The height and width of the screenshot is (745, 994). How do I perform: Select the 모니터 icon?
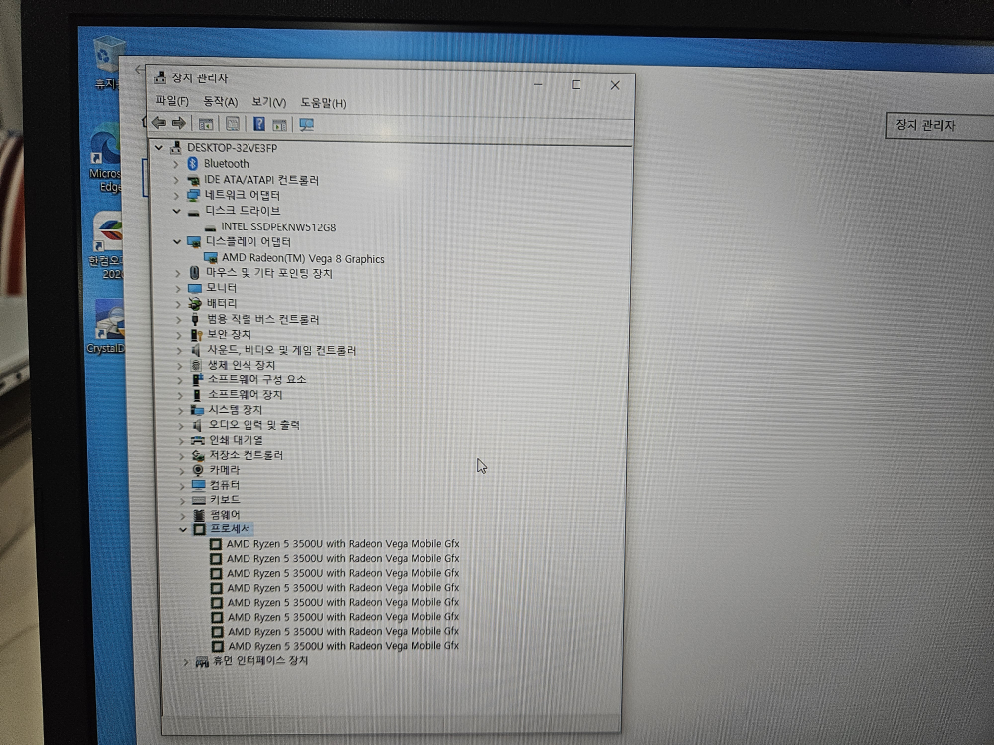pos(195,289)
